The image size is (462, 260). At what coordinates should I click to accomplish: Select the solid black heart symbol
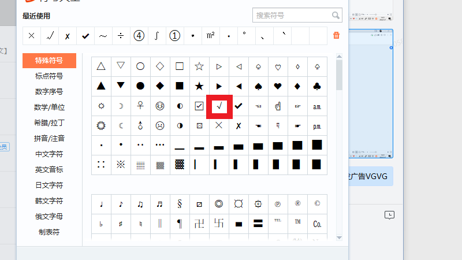[x=278, y=86]
